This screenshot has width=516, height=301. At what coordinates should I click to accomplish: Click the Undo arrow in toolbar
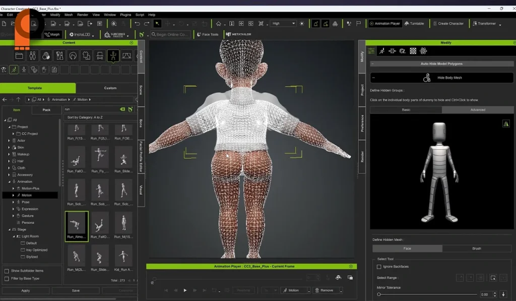(x=137, y=24)
